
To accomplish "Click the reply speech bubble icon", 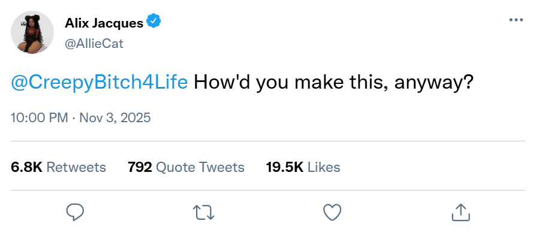I will 74,211.
